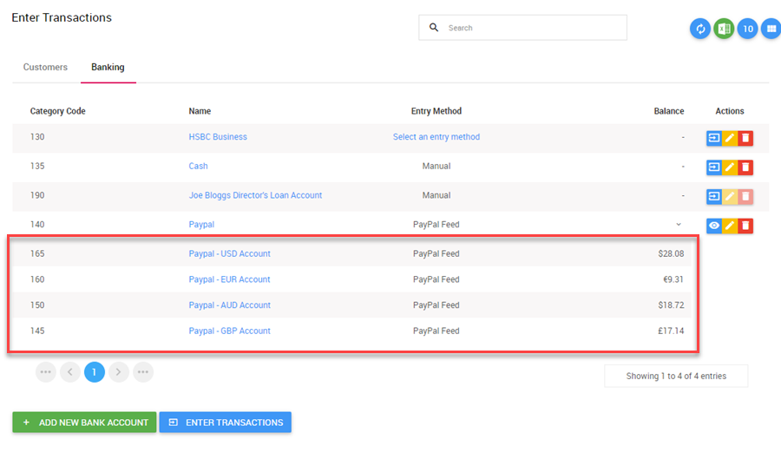Viewport: 781px width, 459px height.
Task: Click Manual entry method in Cash row
Action: [436, 167]
